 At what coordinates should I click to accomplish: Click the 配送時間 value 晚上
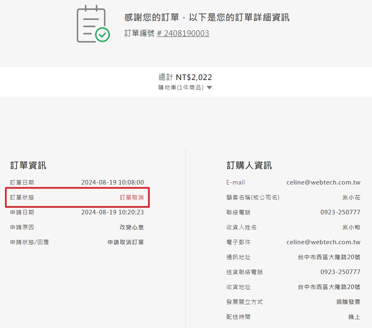(x=354, y=317)
